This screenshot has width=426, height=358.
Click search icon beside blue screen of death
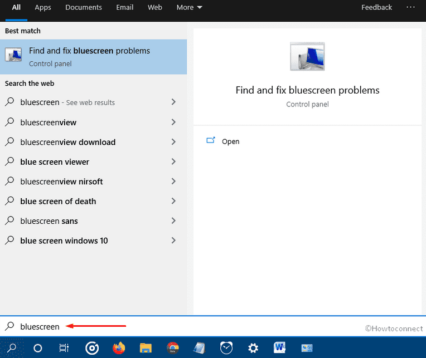[9, 200]
